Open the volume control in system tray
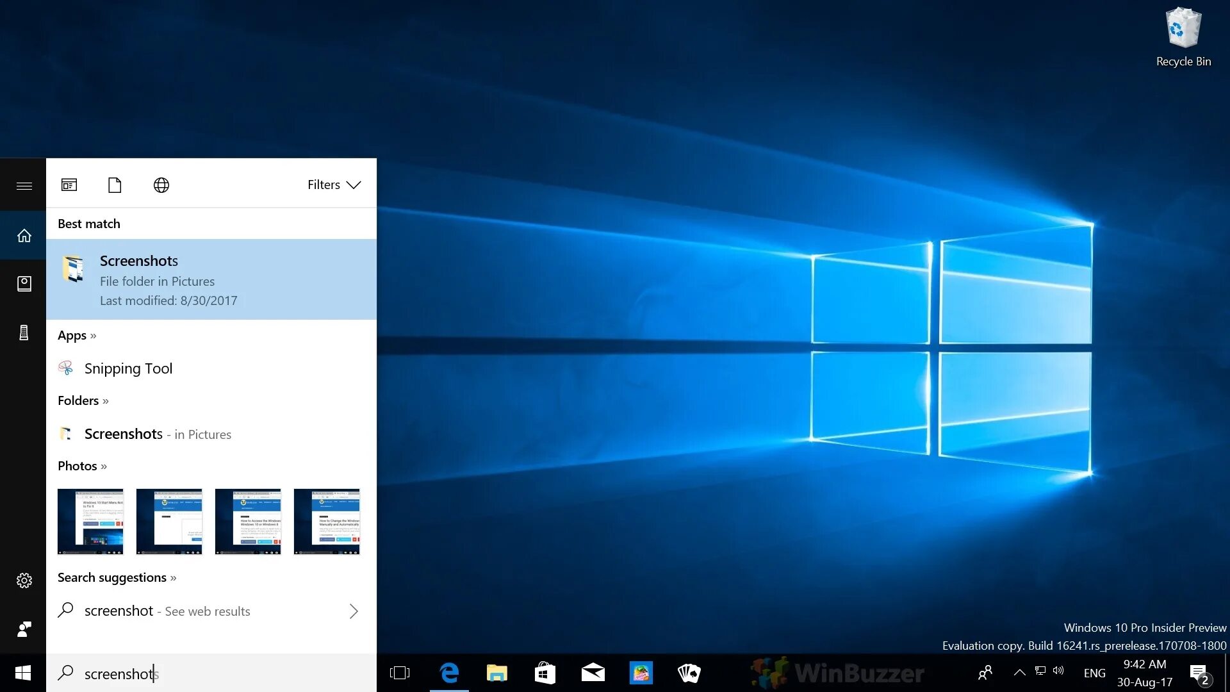Image resolution: width=1230 pixels, height=692 pixels. point(1058,672)
